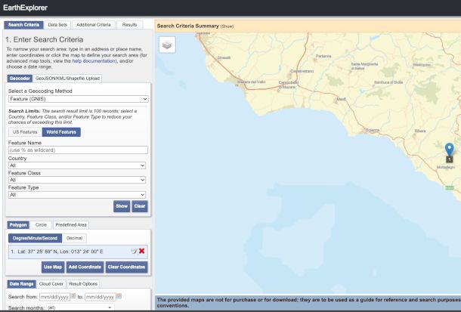This screenshot has height=312, width=461.
Task: Select the Date Range tab
Action: tap(21, 284)
